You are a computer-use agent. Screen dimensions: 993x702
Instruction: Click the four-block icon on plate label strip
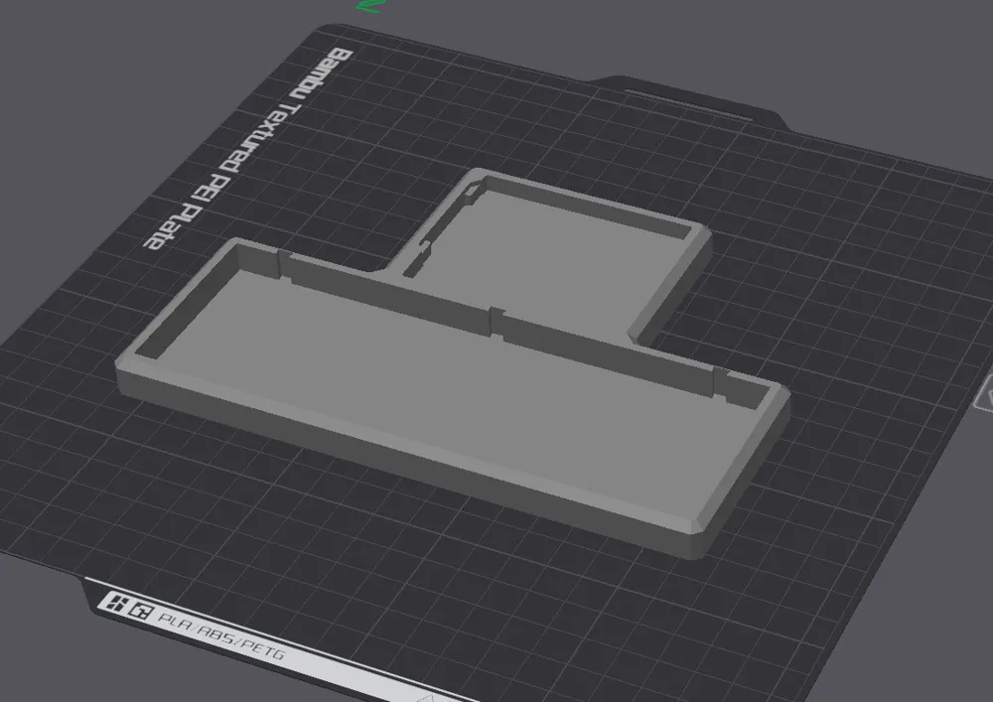(118, 603)
